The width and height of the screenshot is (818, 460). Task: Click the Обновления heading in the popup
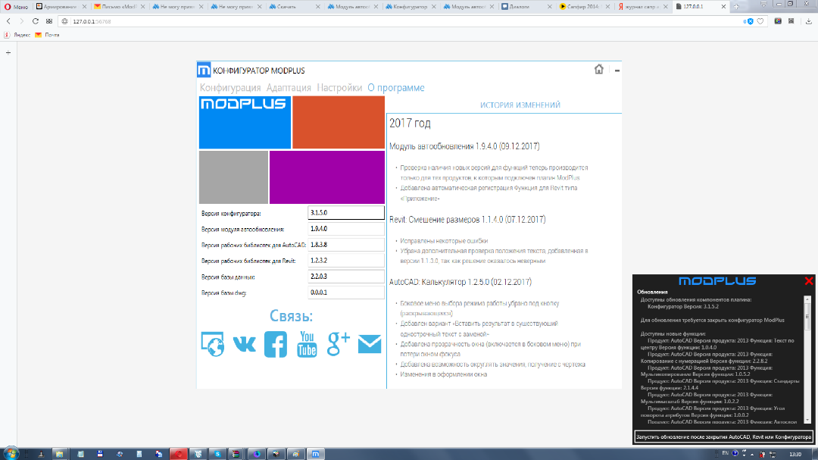pos(652,292)
